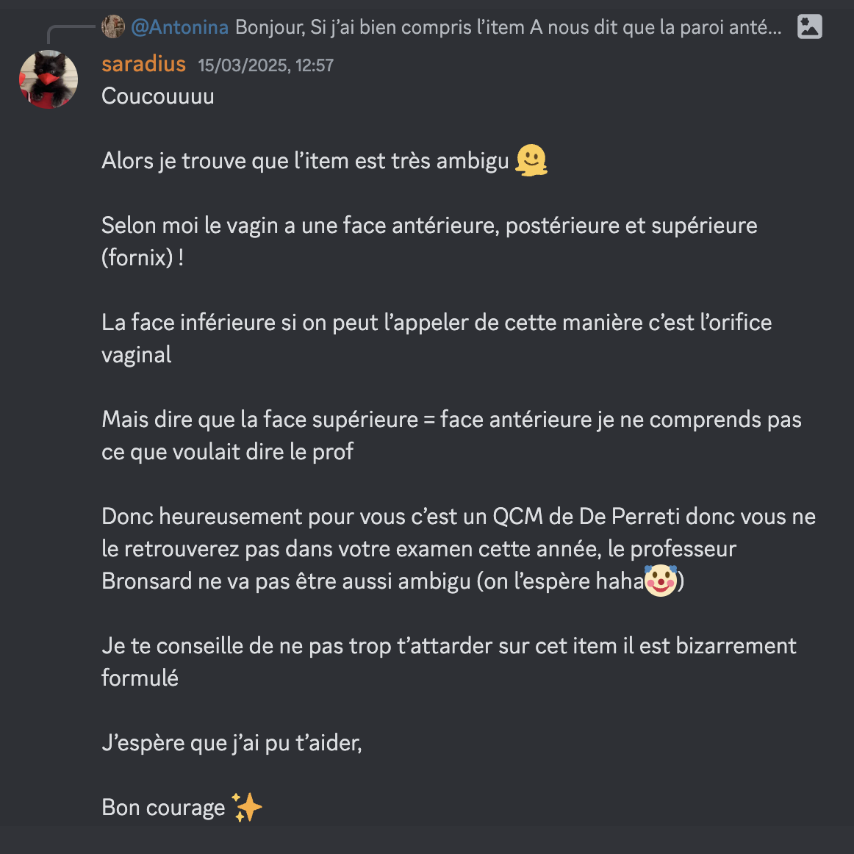The image size is (854, 854).
Task: Select the 'Coucouuuu' greeting line
Action: click(x=158, y=96)
